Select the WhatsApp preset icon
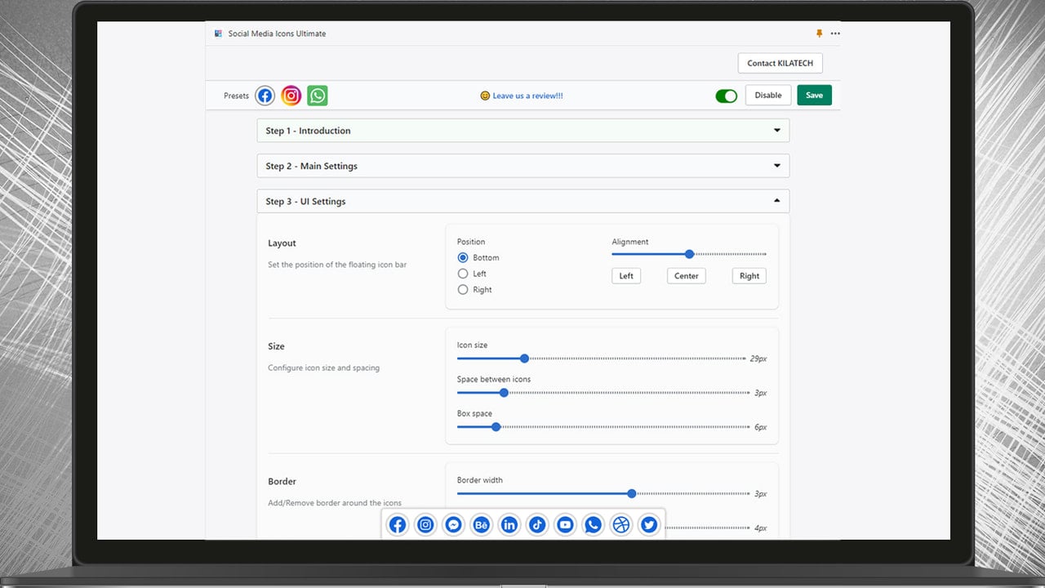Image resolution: width=1045 pixels, height=588 pixels. [x=318, y=96]
